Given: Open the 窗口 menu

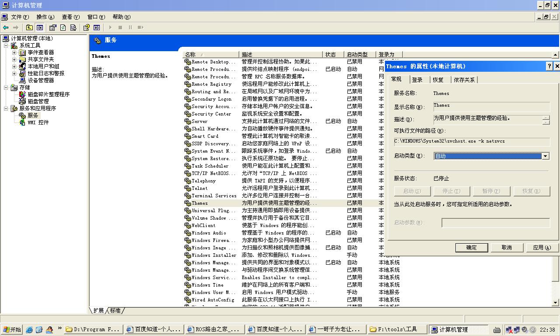Looking at the screenshot, I should click(x=96, y=17).
